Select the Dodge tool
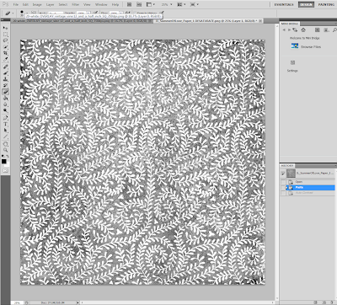 coord(5,110)
